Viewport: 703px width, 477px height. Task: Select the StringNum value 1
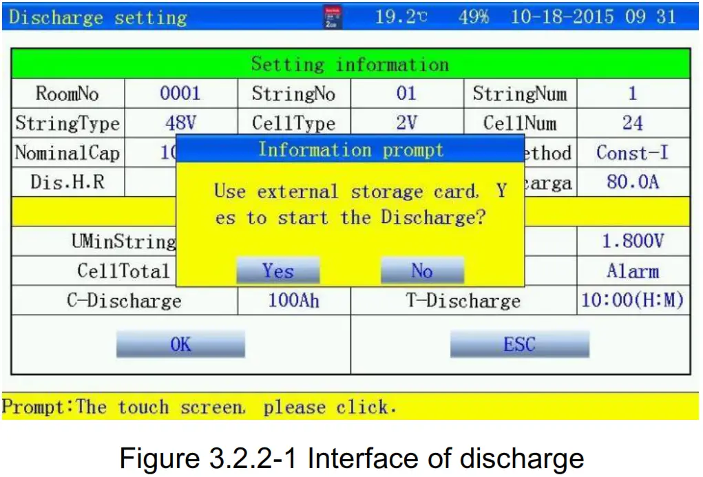coord(633,94)
